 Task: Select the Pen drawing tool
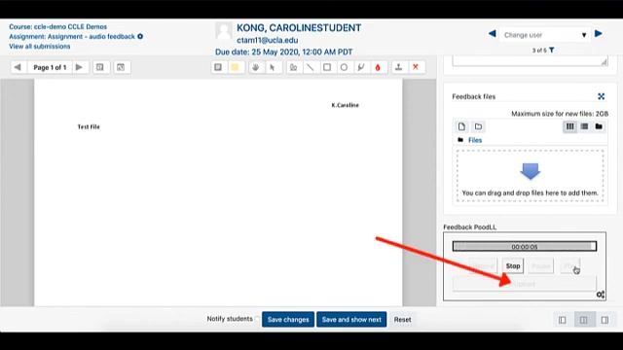coord(294,67)
